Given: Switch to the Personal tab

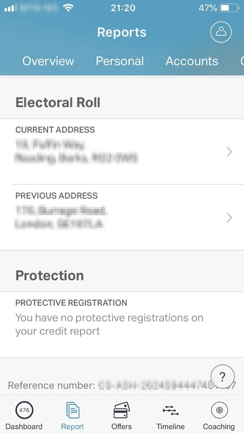Looking at the screenshot, I should click(120, 61).
